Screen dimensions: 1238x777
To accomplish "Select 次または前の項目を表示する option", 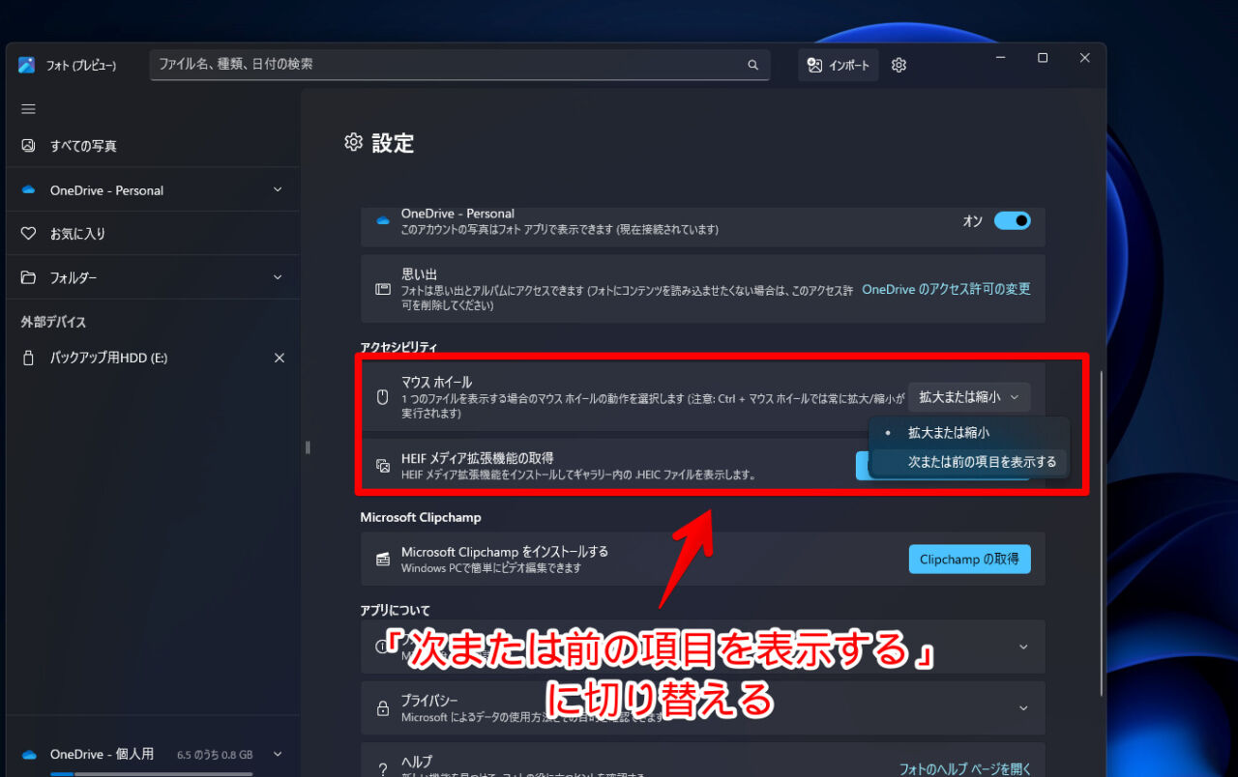I will [969, 462].
